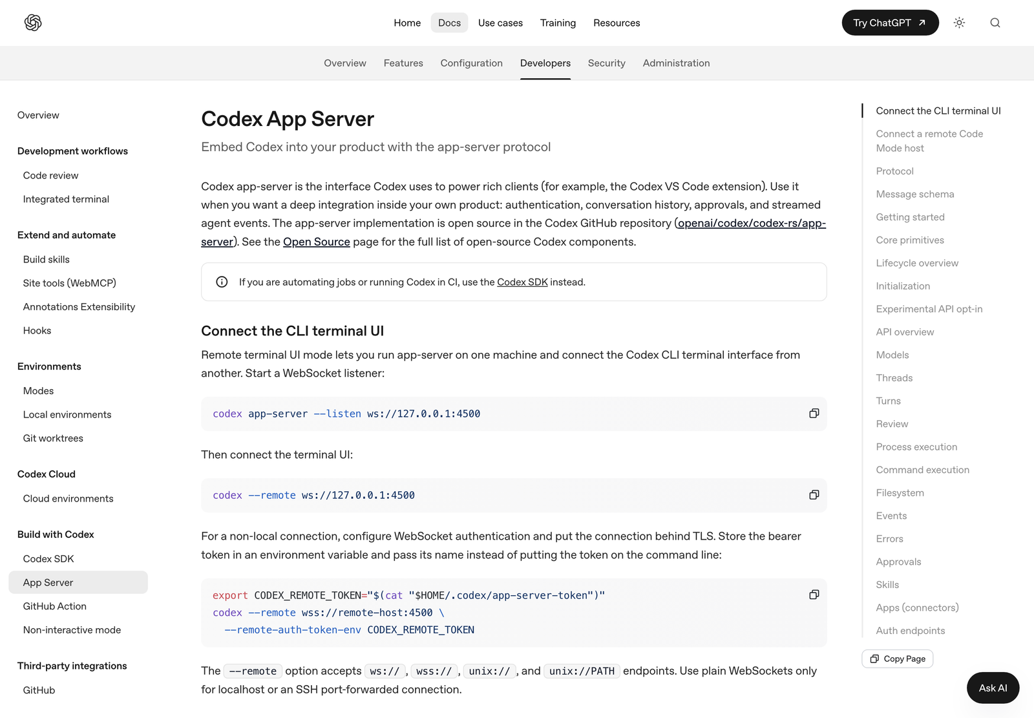Viewport: 1034px width, 718px height.
Task: Toggle the light/dark theme sun icon
Action: click(x=959, y=23)
